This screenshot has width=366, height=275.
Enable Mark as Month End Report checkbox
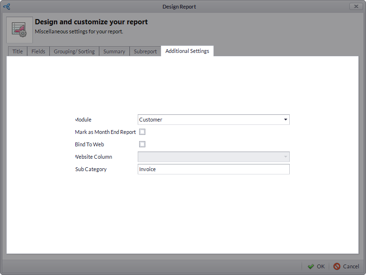pos(142,132)
